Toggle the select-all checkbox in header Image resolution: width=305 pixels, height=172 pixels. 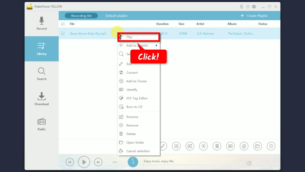(x=63, y=24)
